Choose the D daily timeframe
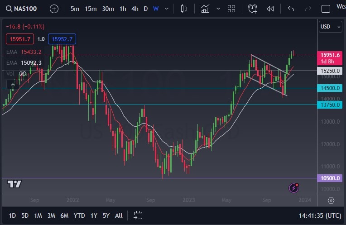The width and height of the screenshot is (346, 225). tap(146, 9)
